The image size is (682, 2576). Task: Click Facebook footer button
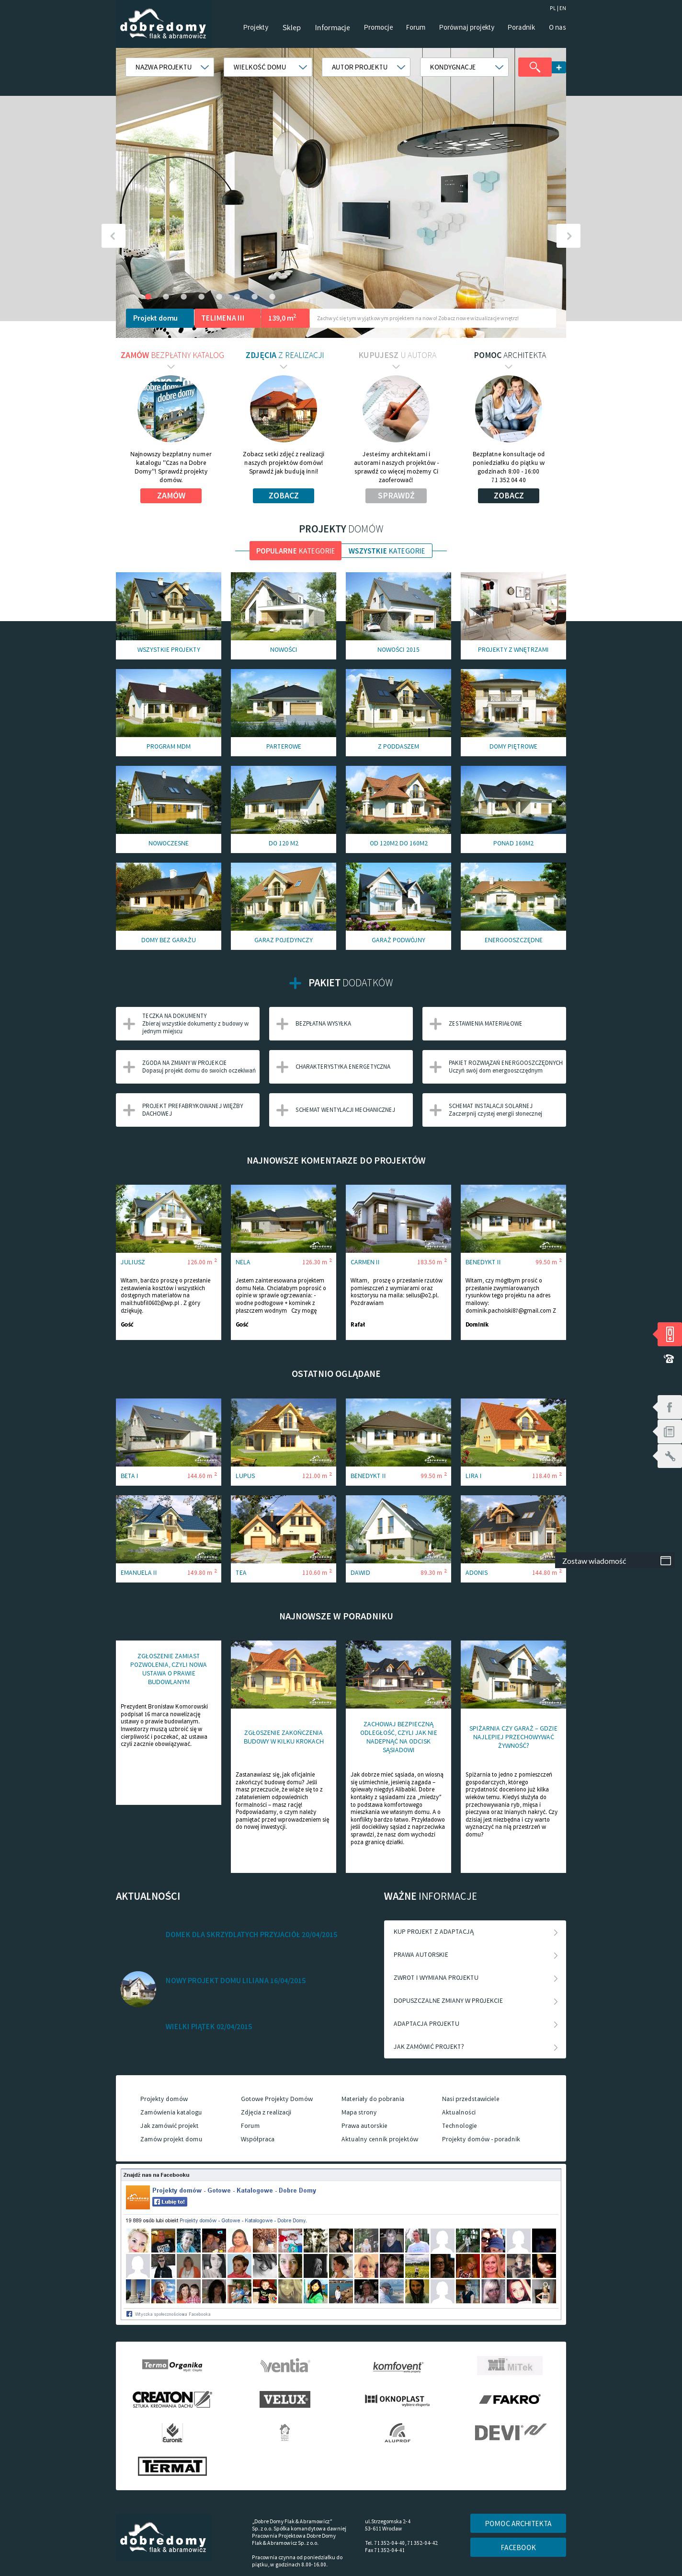click(518, 2547)
